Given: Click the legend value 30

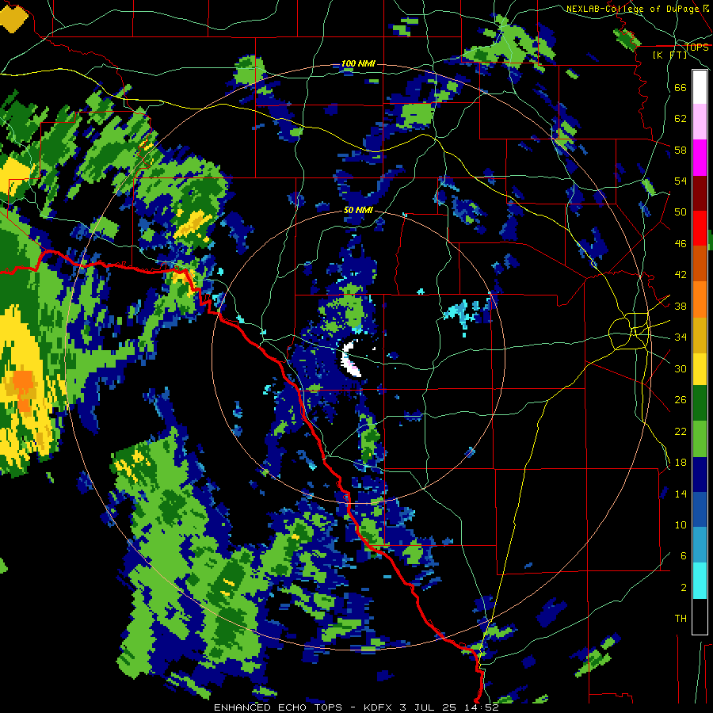Looking at the screenshot, I should [x=681, y=368].
